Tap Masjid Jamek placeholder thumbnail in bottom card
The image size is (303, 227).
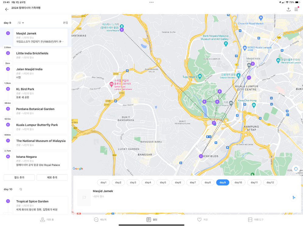84,198
